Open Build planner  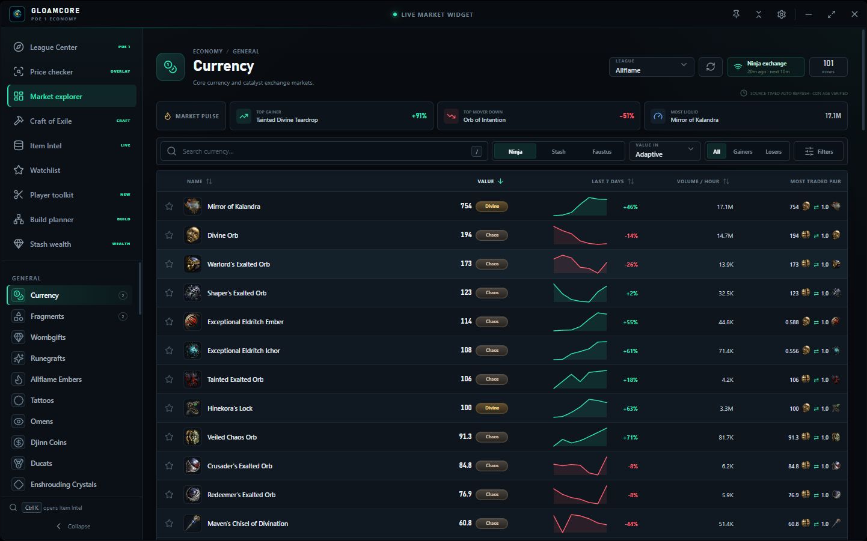click(x=72, y=219)
